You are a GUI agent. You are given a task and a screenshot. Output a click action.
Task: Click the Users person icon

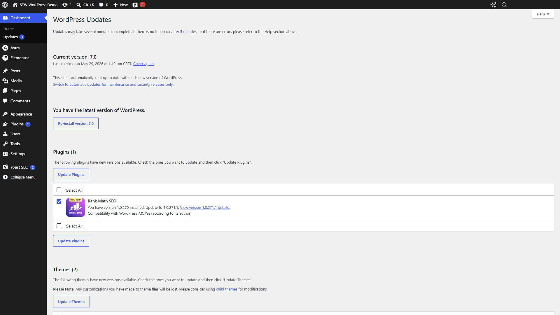5,134
